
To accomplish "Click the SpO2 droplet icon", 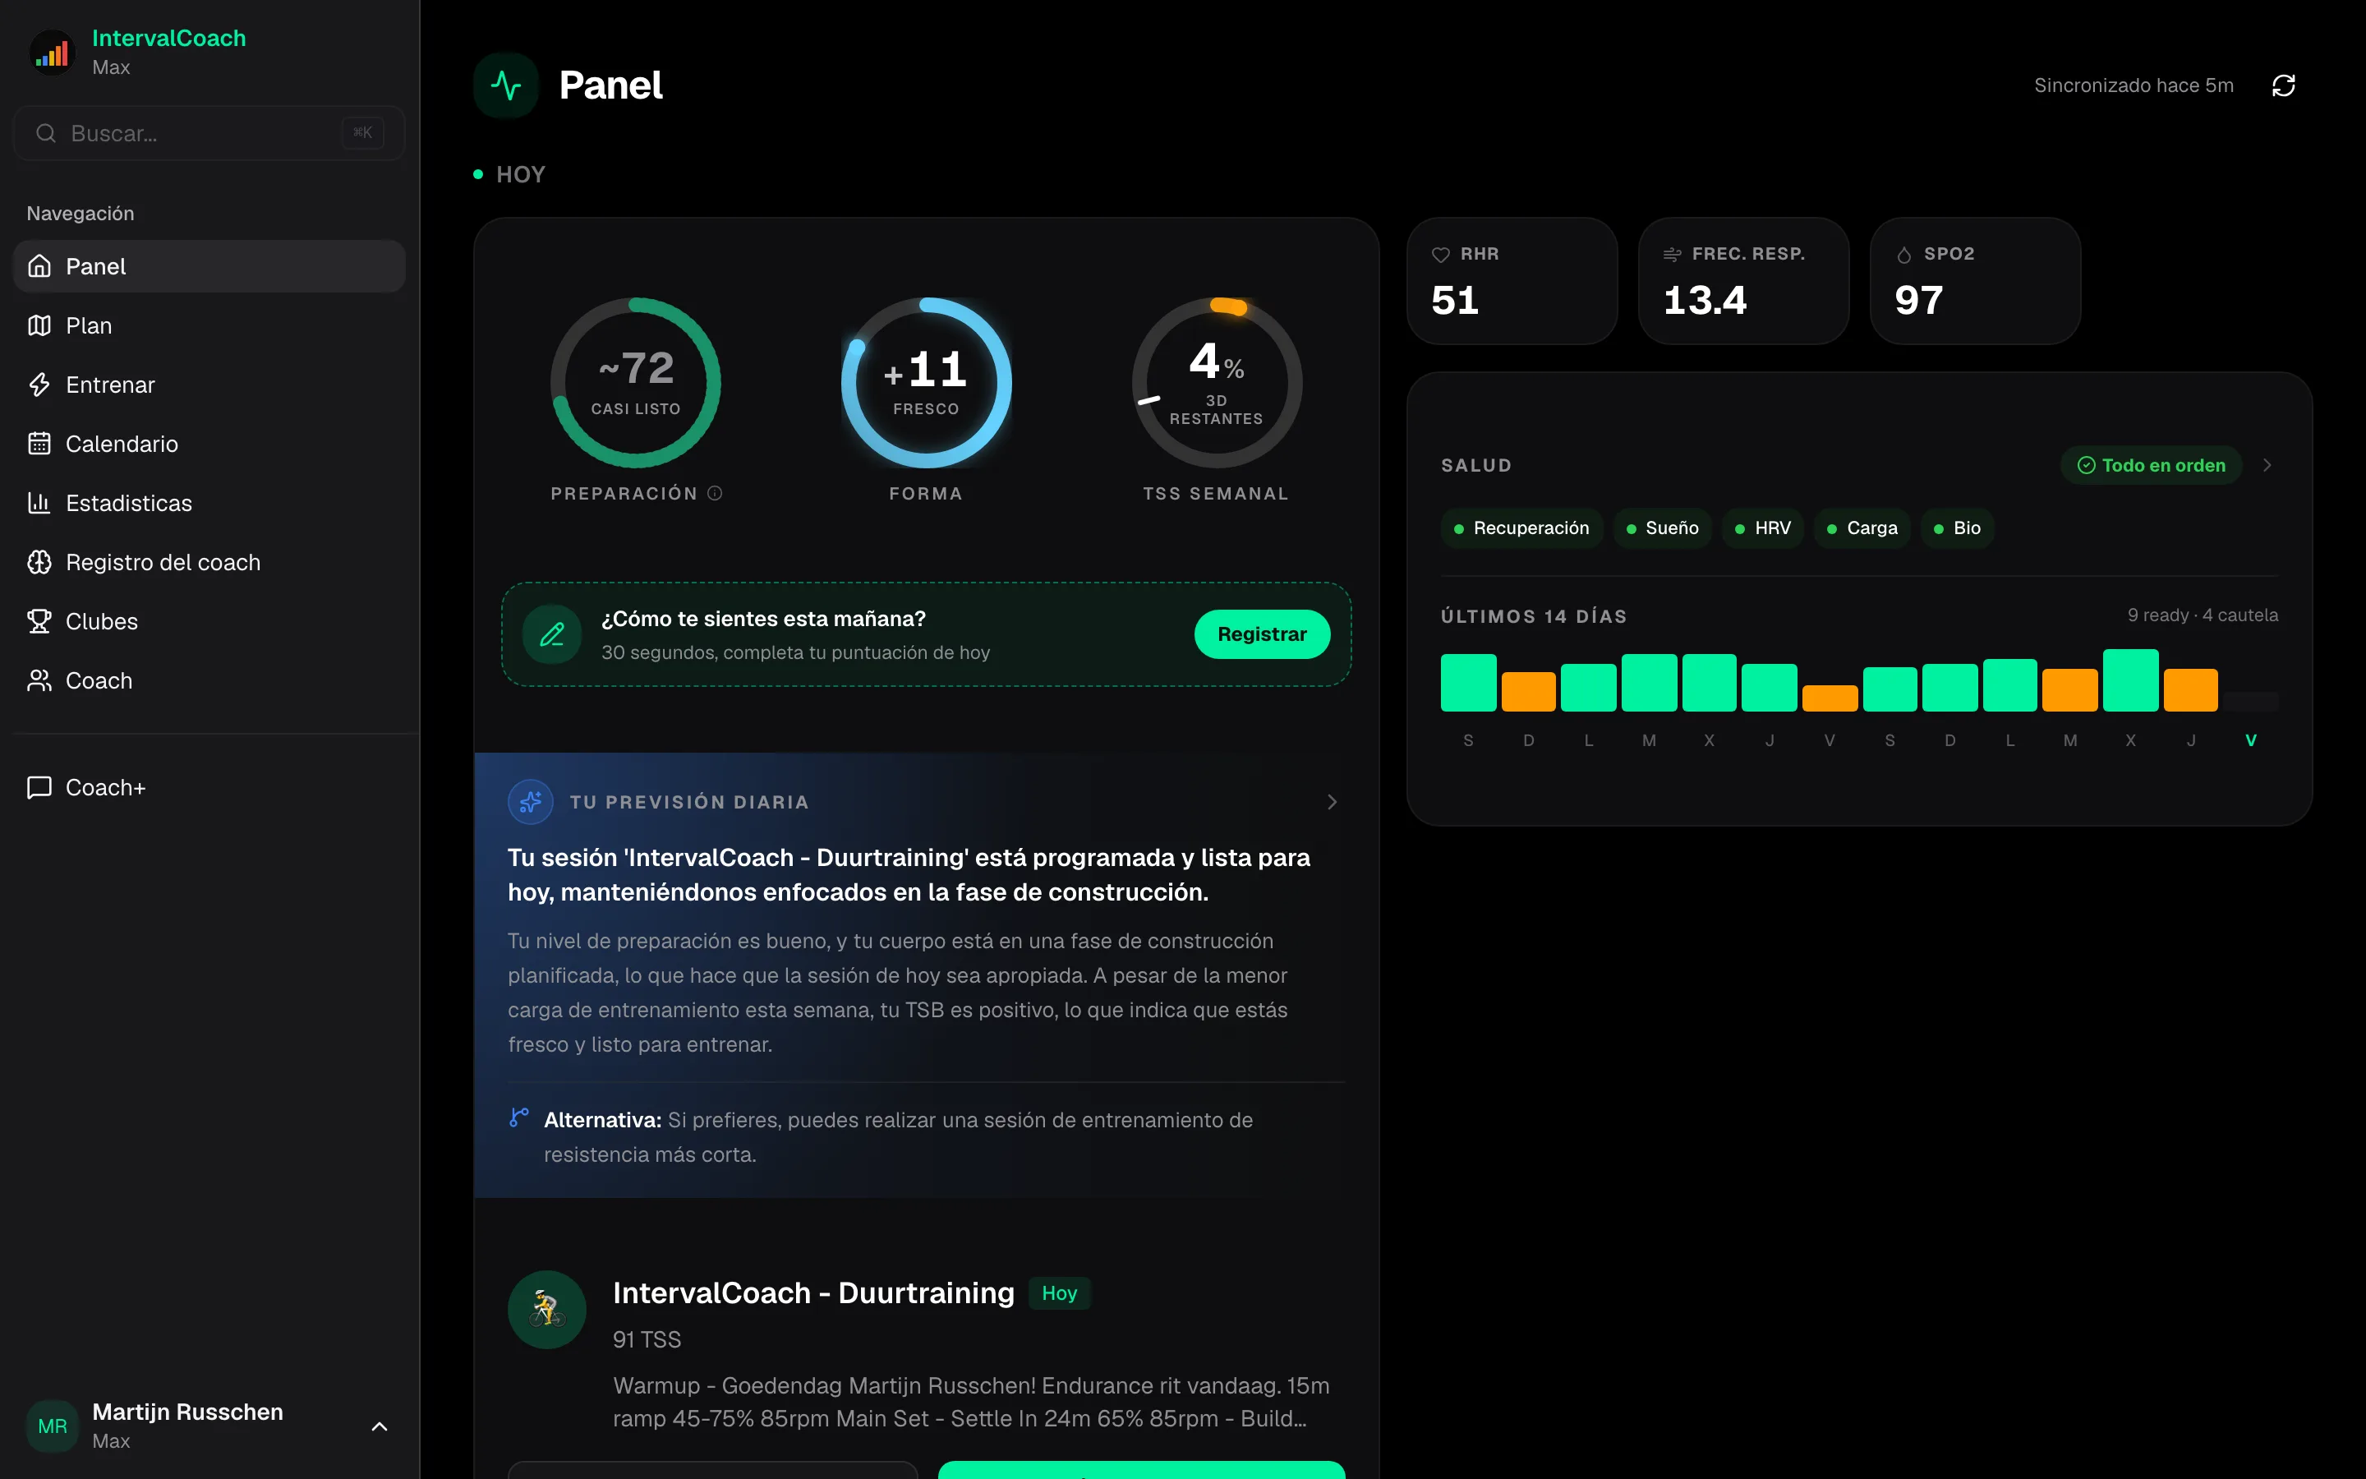I will click(x=1904, y=255).
